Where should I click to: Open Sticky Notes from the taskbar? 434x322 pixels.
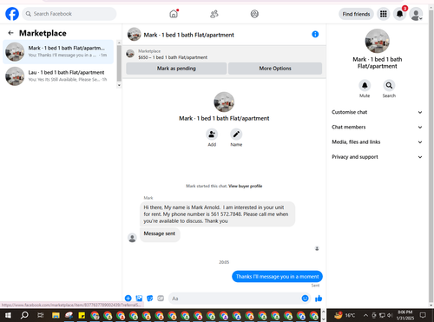[82, 315]
